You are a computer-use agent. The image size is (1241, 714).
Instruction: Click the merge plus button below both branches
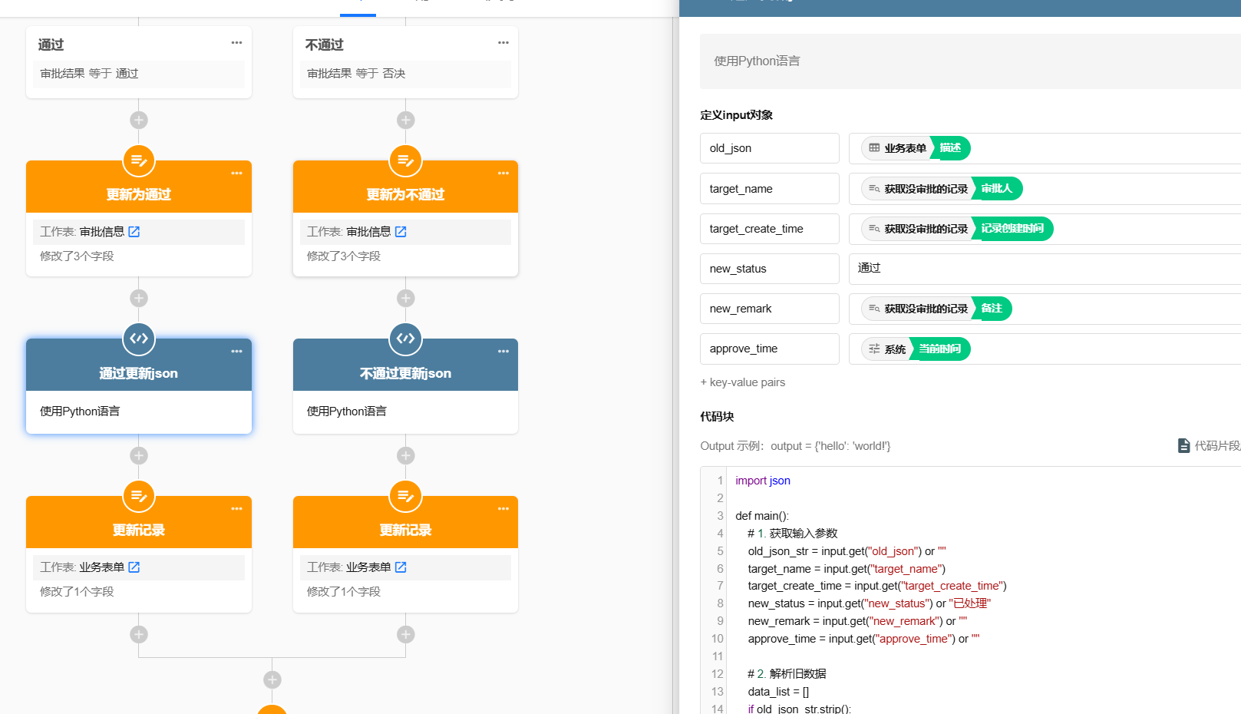[x=272, y=680]
